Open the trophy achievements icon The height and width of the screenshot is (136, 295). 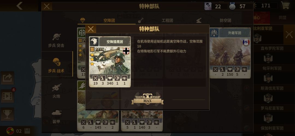[x=7, y=114]
